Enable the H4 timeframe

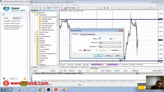[132, 8]
